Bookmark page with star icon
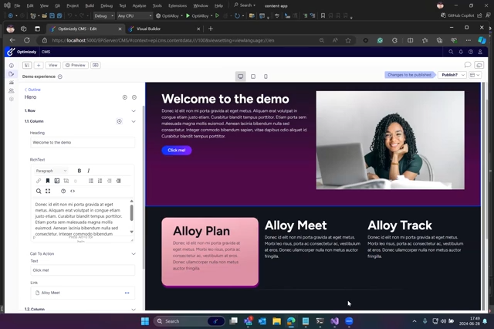Image resolution: width=494 pixels, height=329 pixels. (x=348, y=40)
